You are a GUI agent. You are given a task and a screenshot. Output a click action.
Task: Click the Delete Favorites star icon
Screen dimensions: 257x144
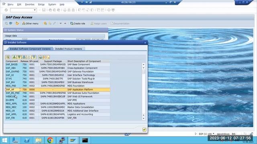50,24
